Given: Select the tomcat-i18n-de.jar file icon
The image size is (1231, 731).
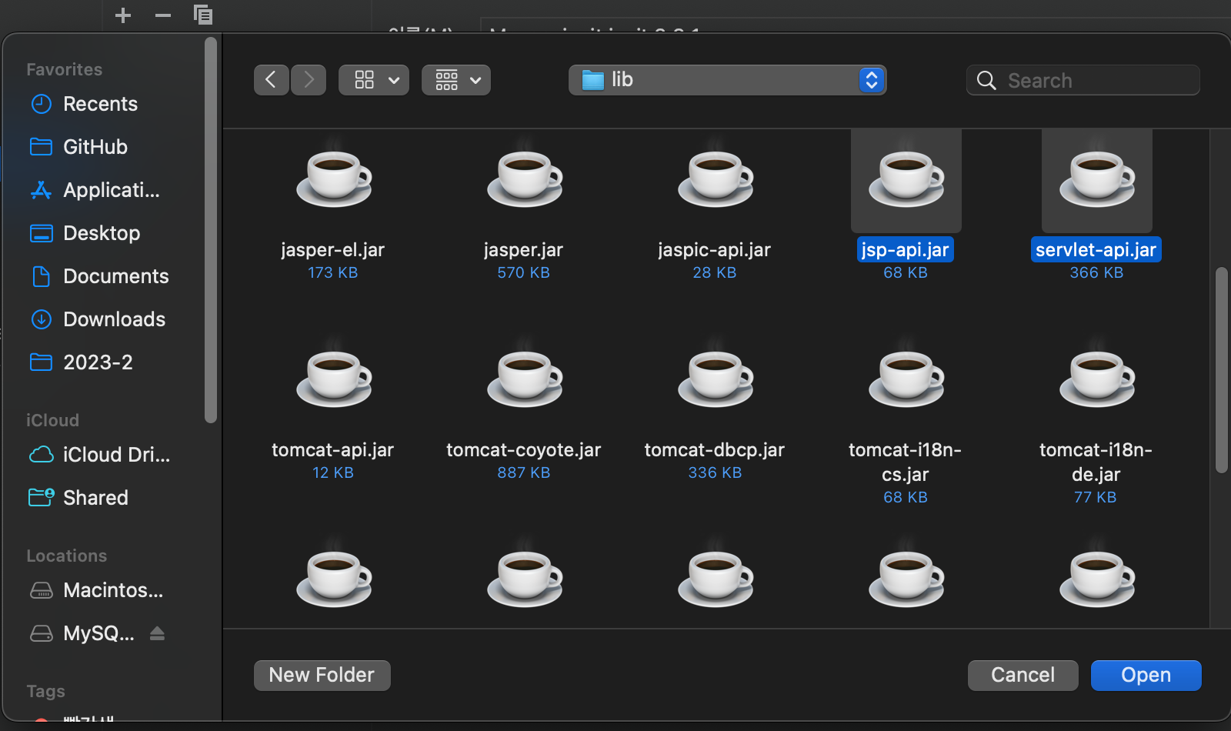Looking at the screenshot, I should pos(1097,379).
